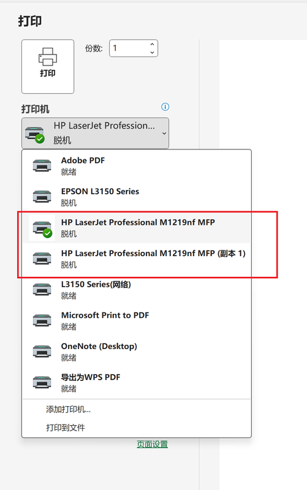307x490 pixels.
Task: Select Adobe PDF printer
Action: [x=136, y=165]
